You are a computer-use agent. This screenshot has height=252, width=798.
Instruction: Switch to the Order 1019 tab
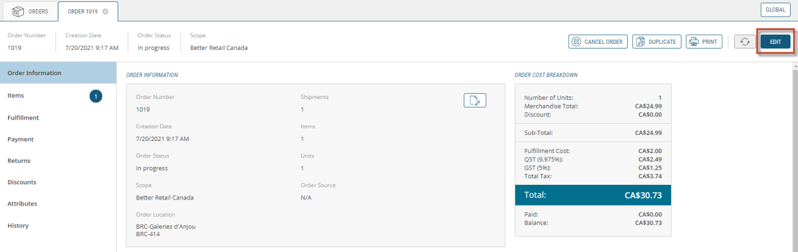tap(83, 11)
